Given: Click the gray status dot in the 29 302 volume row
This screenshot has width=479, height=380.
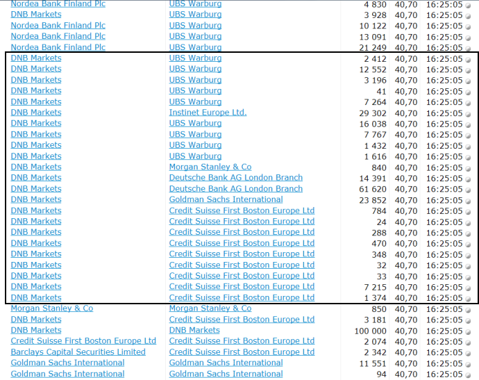Looking at the screenshot, I should pyautogui.click(x=468, y=114).
